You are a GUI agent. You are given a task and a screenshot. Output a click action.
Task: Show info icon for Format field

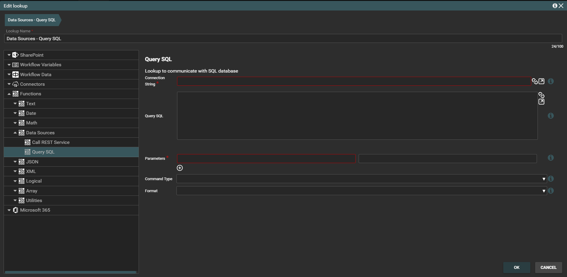tap(550, 191)
